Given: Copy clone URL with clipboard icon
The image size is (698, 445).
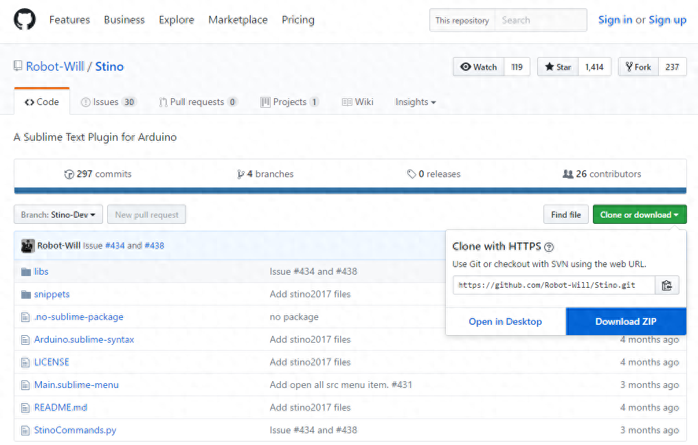Looking at the screenshot, I should coord(666,285).
